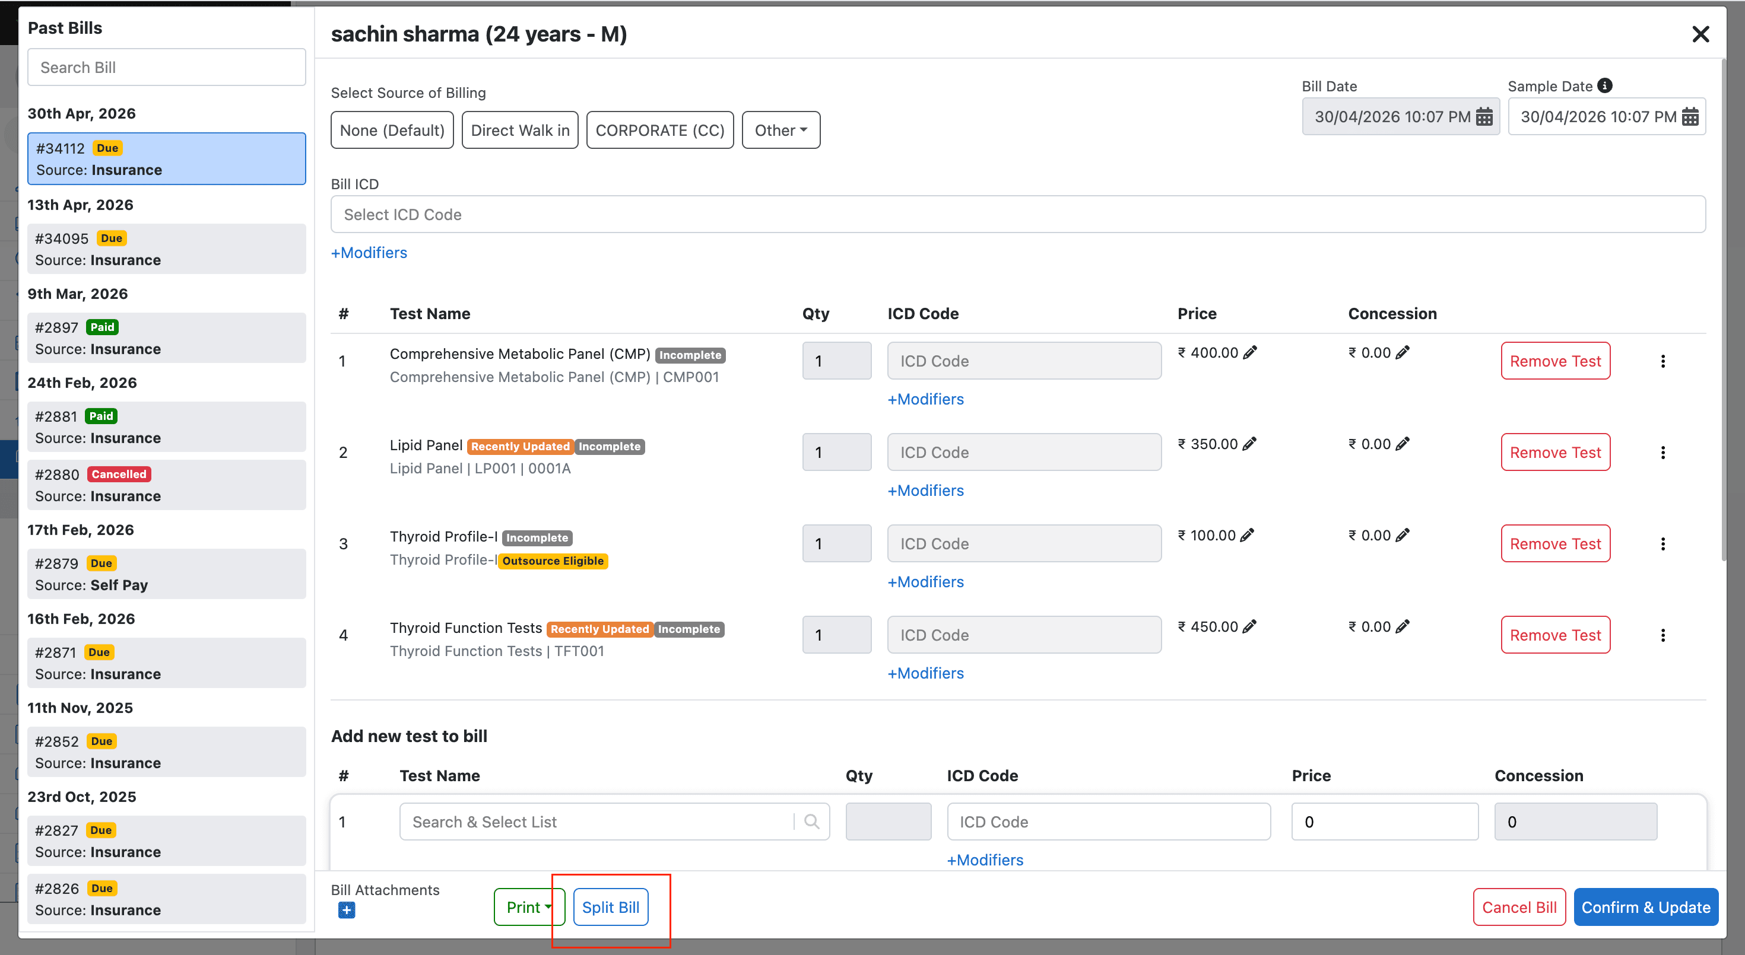Select None (Default) billing source
Screen dimensions: 1745x955
pyautogui.click(x=392, y=130)
